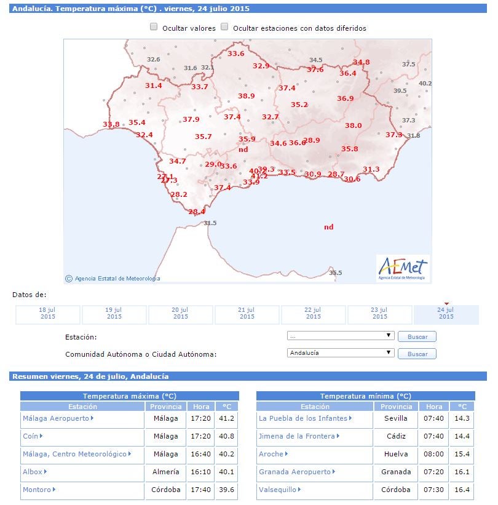
Task: Open the Granada Aeropuerto station link
Action: point(294,472)
